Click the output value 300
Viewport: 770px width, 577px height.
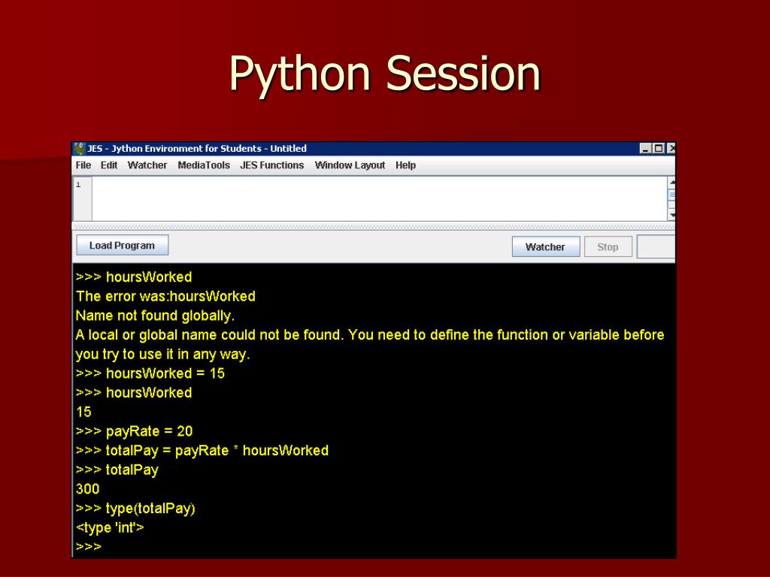coord(87,489)
